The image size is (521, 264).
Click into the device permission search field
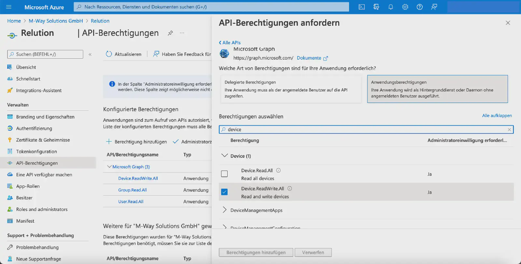(366, 130)
